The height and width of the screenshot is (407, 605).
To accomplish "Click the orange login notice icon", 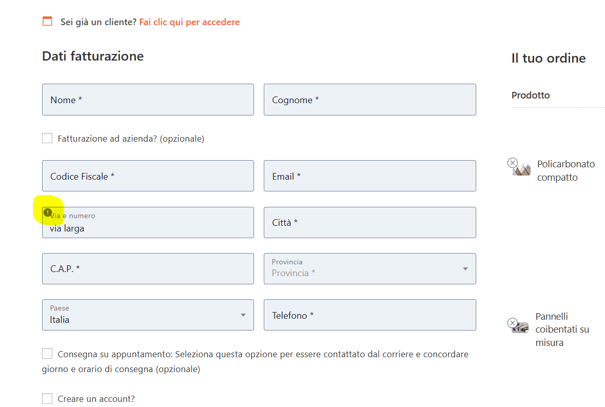I will click(x=47, y=21).
